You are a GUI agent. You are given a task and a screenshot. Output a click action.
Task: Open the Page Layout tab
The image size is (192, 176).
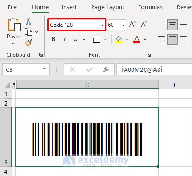click(107, 7)
